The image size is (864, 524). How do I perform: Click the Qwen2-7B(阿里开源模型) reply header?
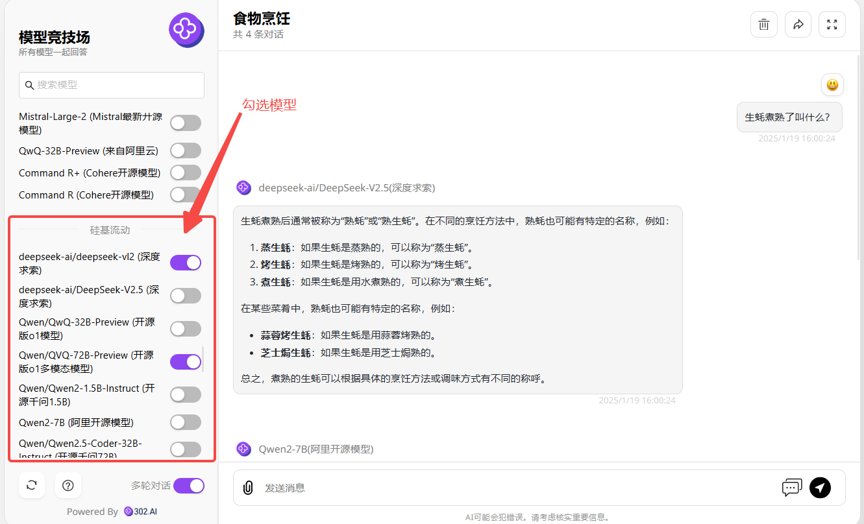coord(316,449)
